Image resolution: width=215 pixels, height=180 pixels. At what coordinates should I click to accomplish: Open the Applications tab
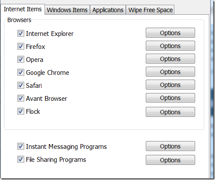point(108,10)
